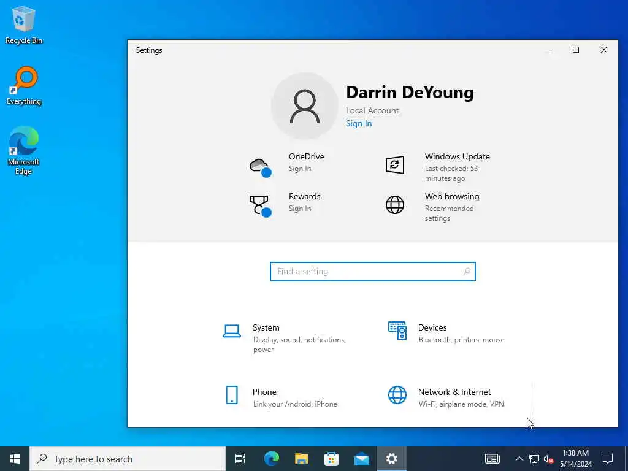
Task: Open Everything search desktop shortcut
Action: [24, 86]
